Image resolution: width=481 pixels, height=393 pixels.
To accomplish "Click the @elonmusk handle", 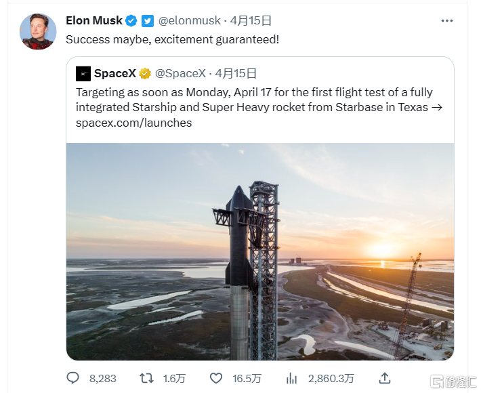I will point(190,21).
